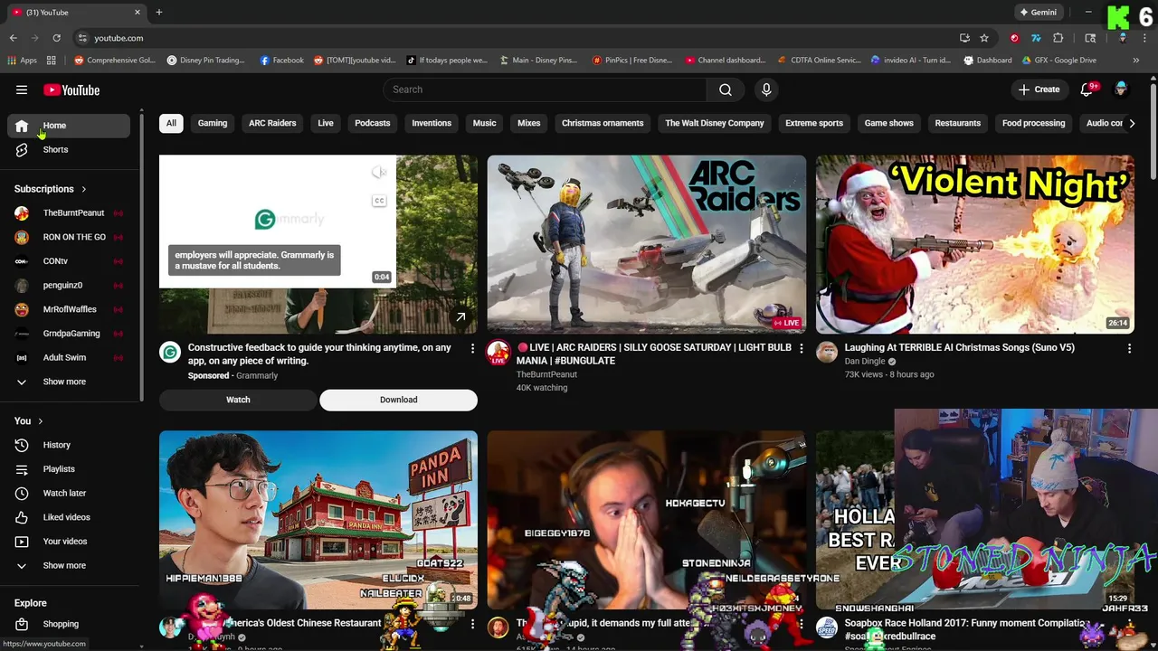The width and height of the screenshot is (1158, 651).
Task: Select the Extreme sports chip
Action: point(814,123)
